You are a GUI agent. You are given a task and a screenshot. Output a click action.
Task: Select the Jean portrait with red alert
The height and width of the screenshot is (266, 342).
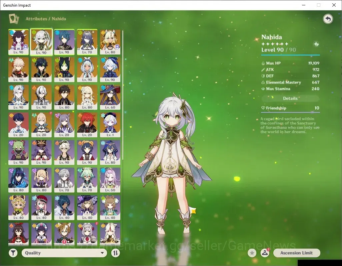(x=41, y=125)
